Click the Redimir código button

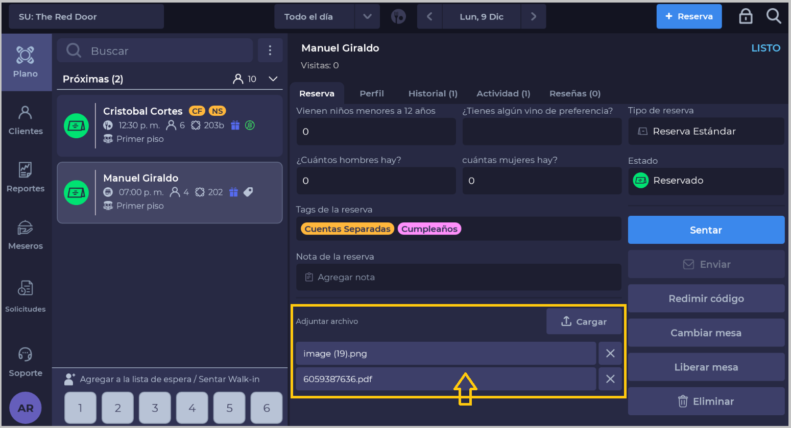pos(706,298)
